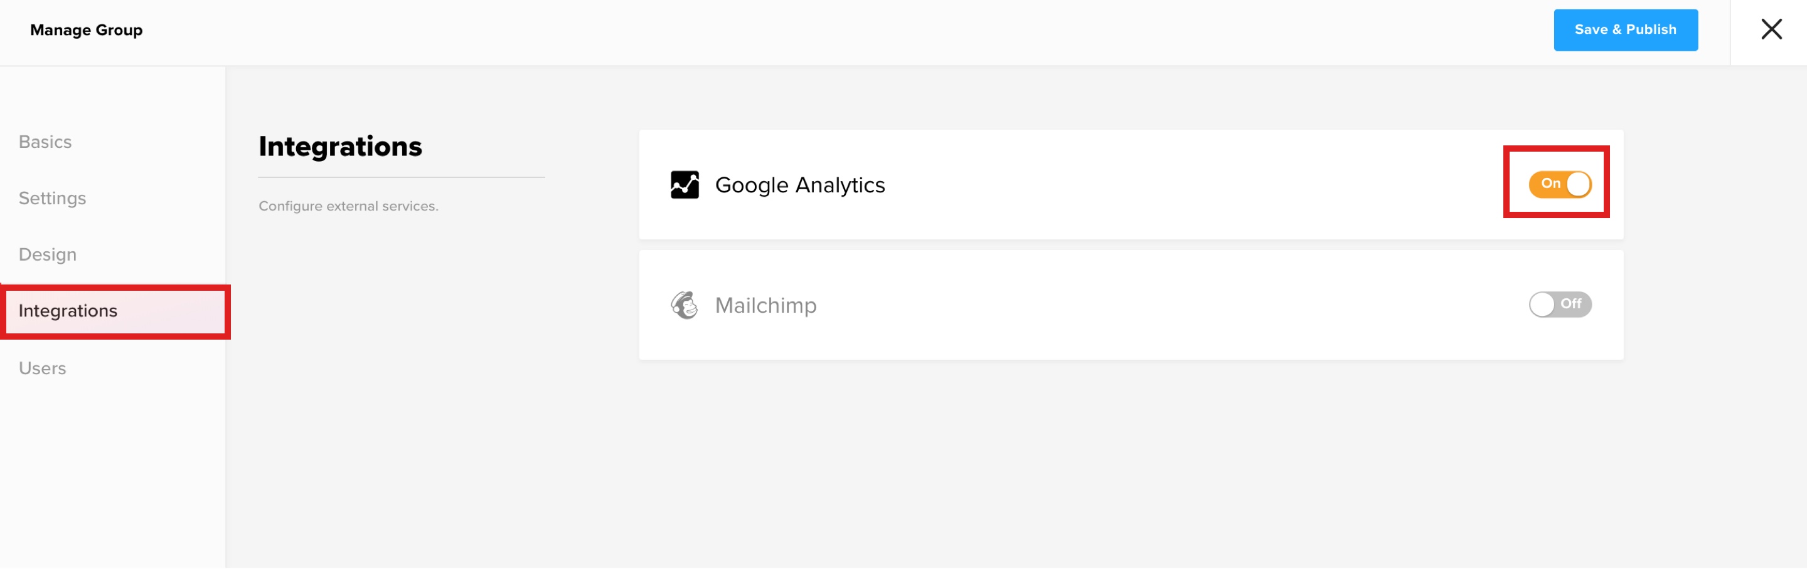Switch to the Design section
Viewport: 1807px width, 569px height.
pyautogui.click(x=47, y=254)
